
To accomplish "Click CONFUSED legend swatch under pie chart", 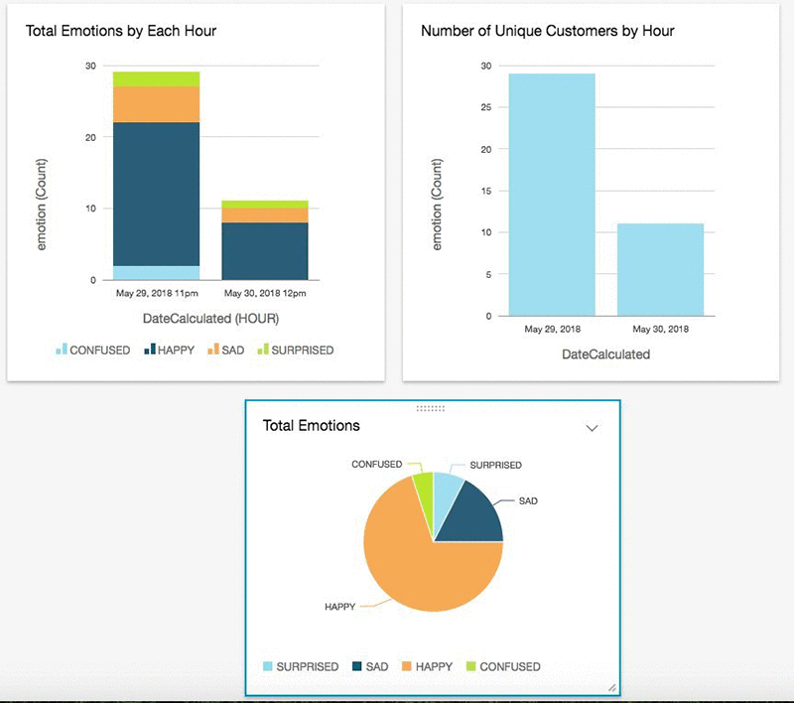I will click(470, 666).
